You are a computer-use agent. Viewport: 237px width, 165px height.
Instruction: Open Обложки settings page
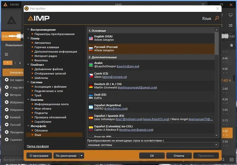[41, 130]
